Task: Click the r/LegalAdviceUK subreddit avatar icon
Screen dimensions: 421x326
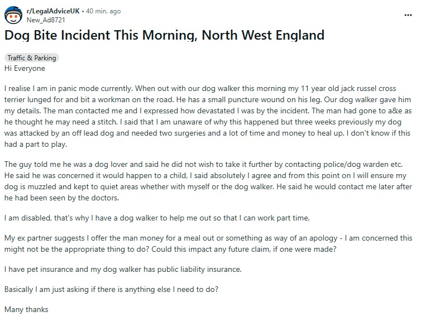Action: (x=13, y=15)
